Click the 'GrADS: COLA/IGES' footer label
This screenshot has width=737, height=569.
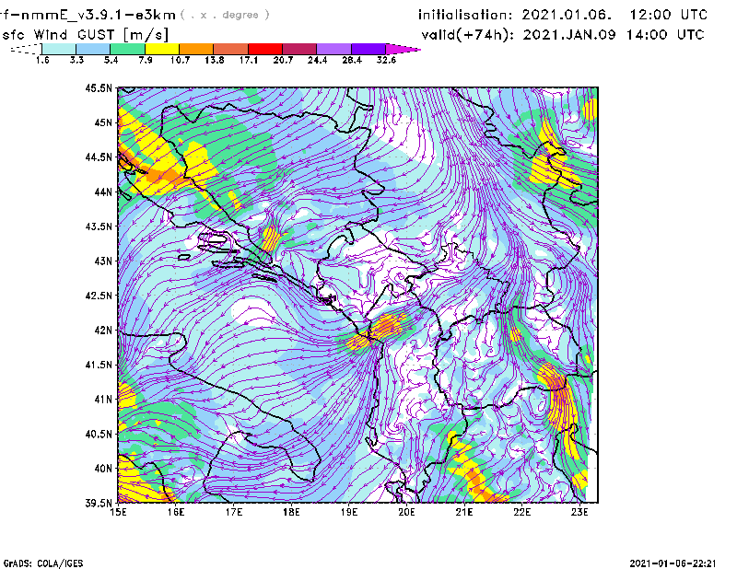coord(43,563)
